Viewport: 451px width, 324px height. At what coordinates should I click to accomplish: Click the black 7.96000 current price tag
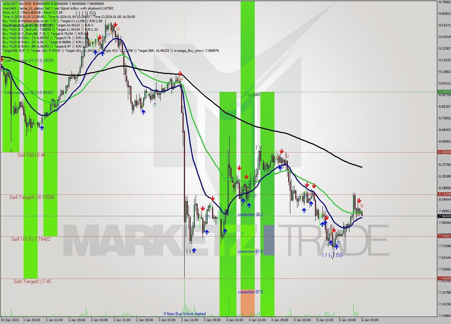444,216
